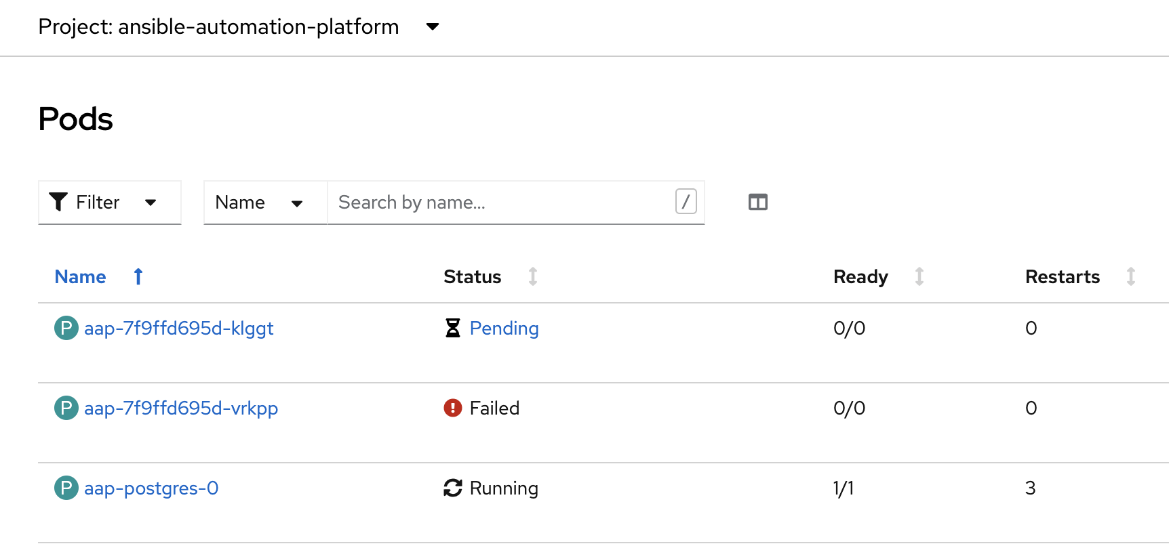Click the slash keyboard shortcut hint icon
The width and height of the screenshot is (1169, 546).
686,202
